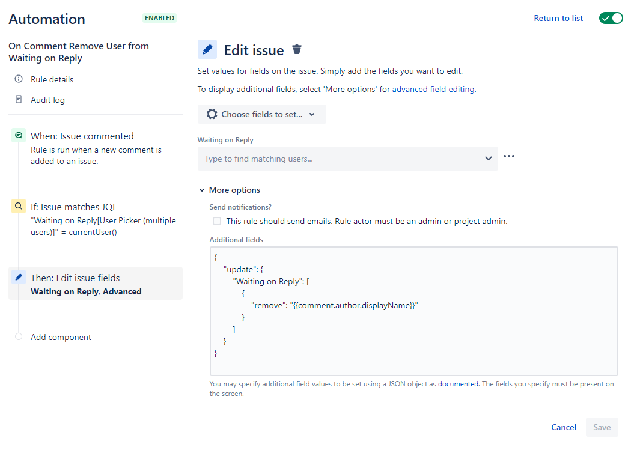Open Choose fields to set dropdown
Screen dimensions: 637x456
[261, 114]
